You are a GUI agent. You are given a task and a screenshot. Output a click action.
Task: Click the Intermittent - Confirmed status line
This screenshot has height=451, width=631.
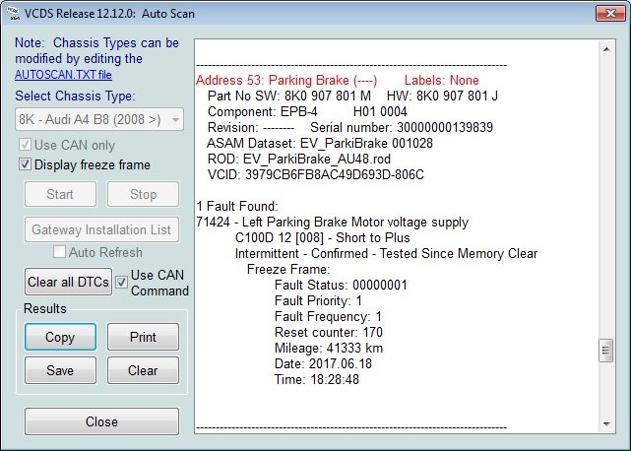(x=386, y=253)
